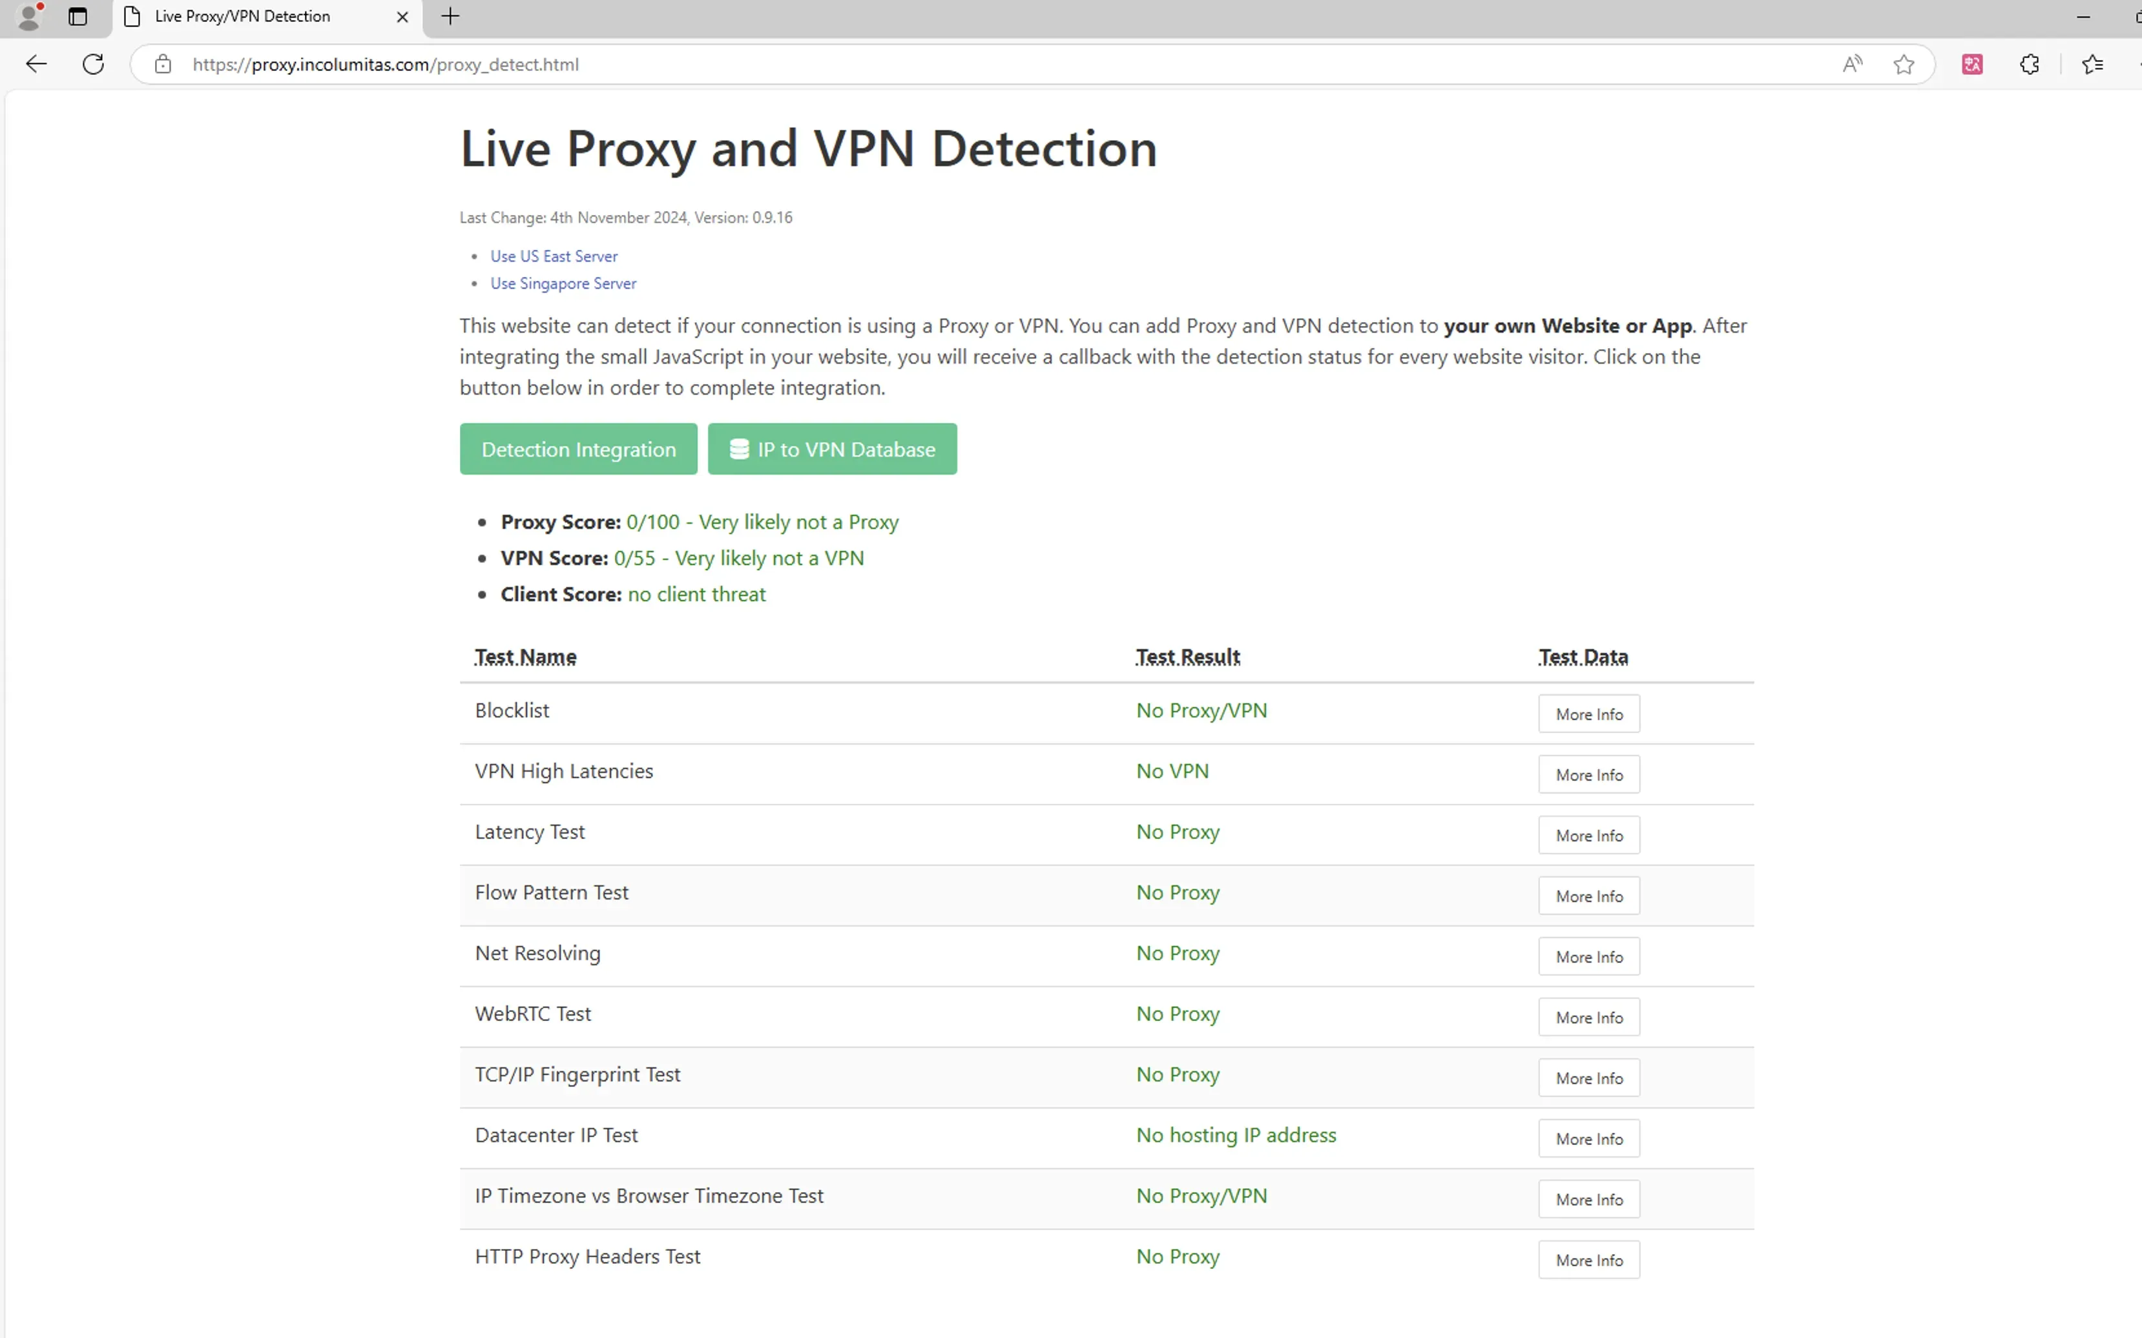Click More Info for Net Resolving

coord(1590,956)
